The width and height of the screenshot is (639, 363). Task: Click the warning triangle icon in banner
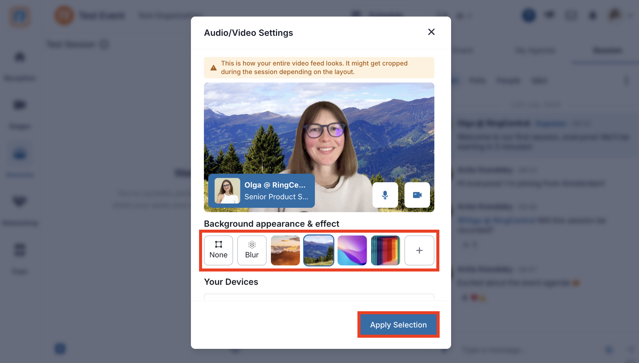point(214,68)
